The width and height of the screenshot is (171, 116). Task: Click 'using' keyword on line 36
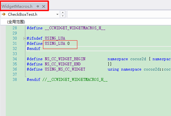pyautogui.click(x=113, y=69)
